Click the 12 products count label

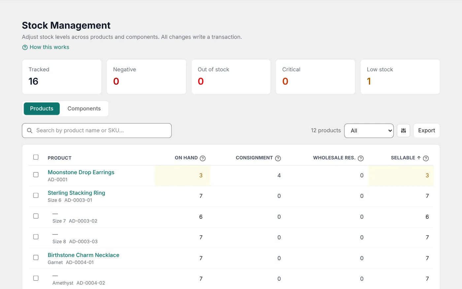(326, 130)
